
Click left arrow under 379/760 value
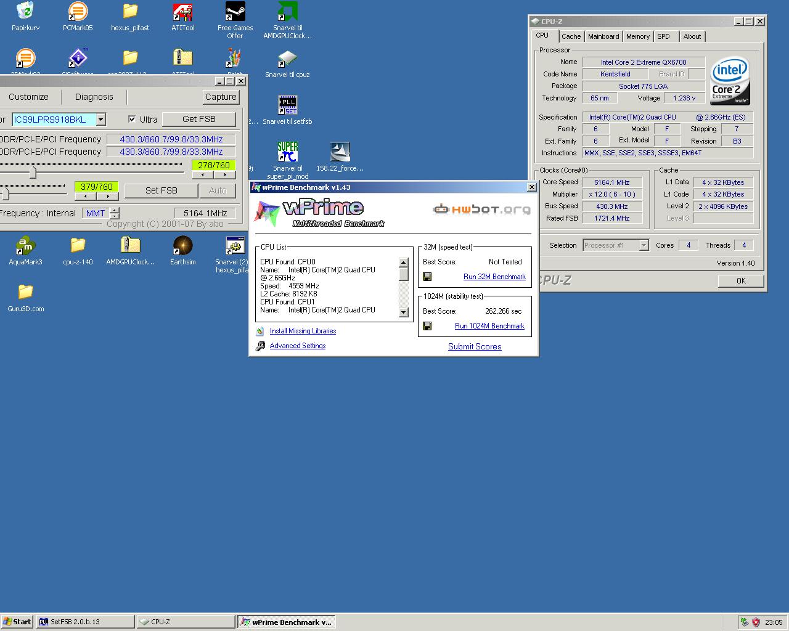[85, 197]
